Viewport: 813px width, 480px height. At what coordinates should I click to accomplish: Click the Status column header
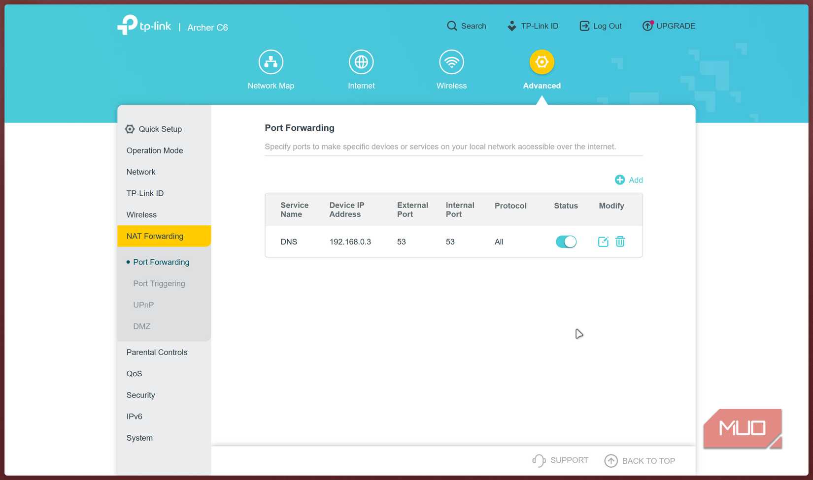coord(566,206)
